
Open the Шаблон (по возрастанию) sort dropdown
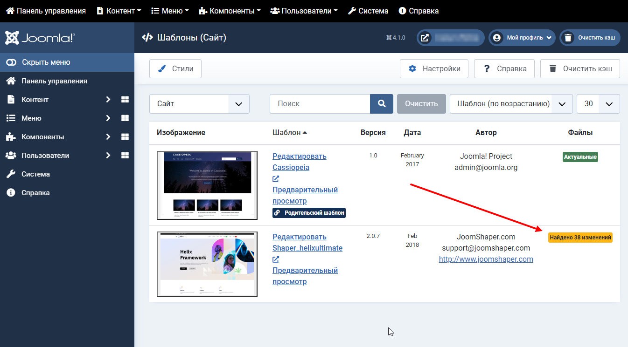click(x=511, y=104)
